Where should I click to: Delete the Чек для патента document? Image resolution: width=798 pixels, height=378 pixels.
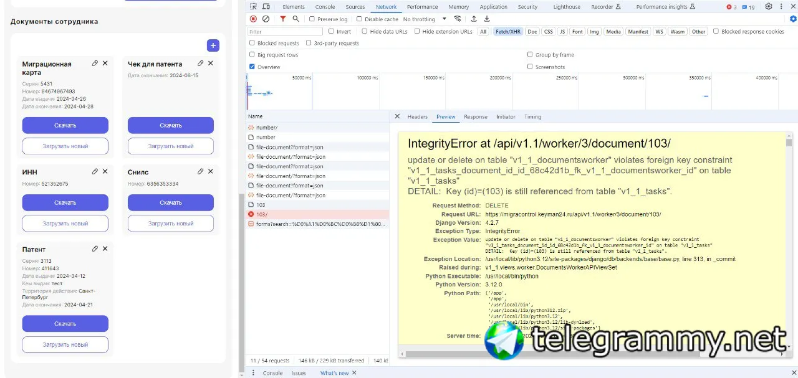(210, 63)
